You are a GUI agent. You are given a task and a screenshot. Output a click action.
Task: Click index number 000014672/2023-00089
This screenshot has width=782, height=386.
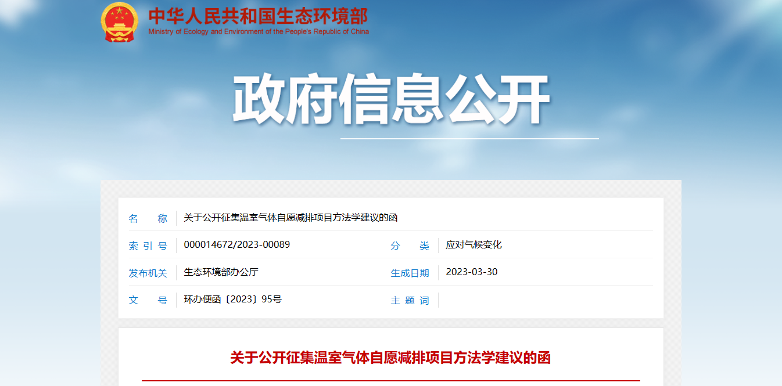coord(236,245)
